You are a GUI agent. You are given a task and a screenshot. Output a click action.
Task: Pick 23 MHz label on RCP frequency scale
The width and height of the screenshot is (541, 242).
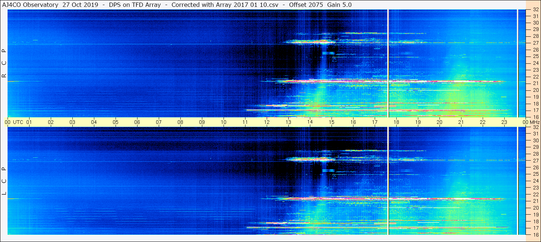(x=536, y=70)
